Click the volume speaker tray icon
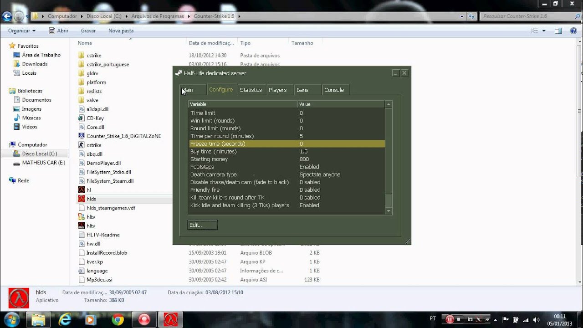 [x=536, y=320]
